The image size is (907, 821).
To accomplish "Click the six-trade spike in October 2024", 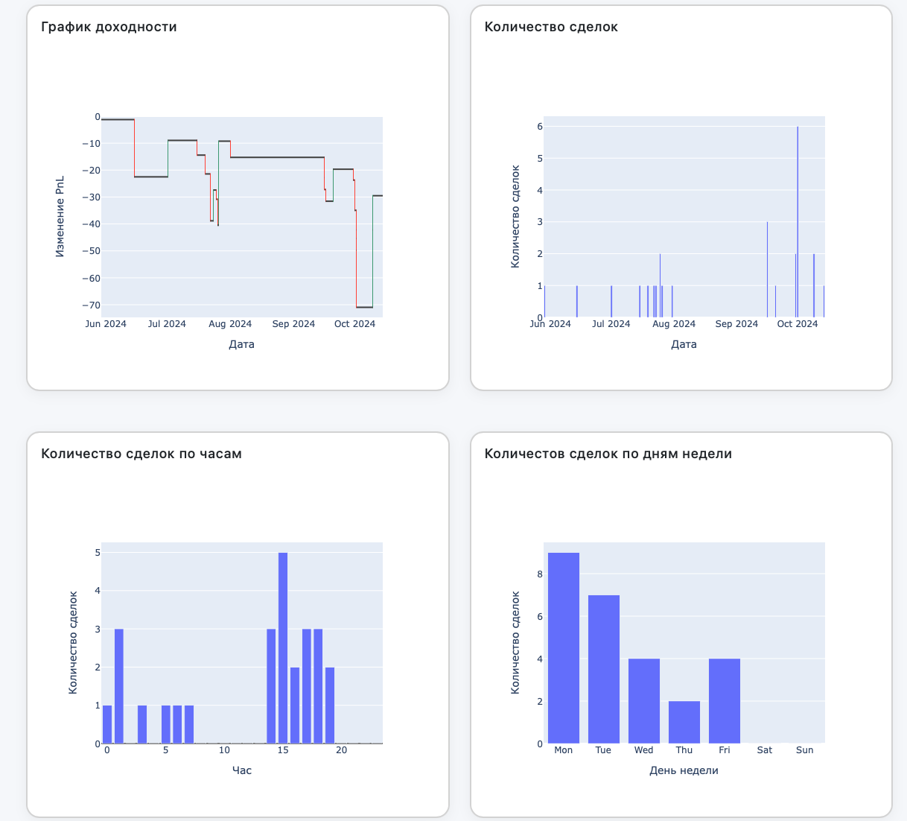I will [798, 222].
